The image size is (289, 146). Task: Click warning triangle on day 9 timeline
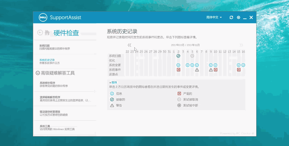point(211,70)
